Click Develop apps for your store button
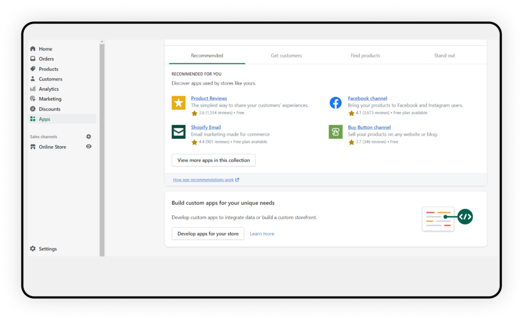The image size is (523, 319). point(208,233)
